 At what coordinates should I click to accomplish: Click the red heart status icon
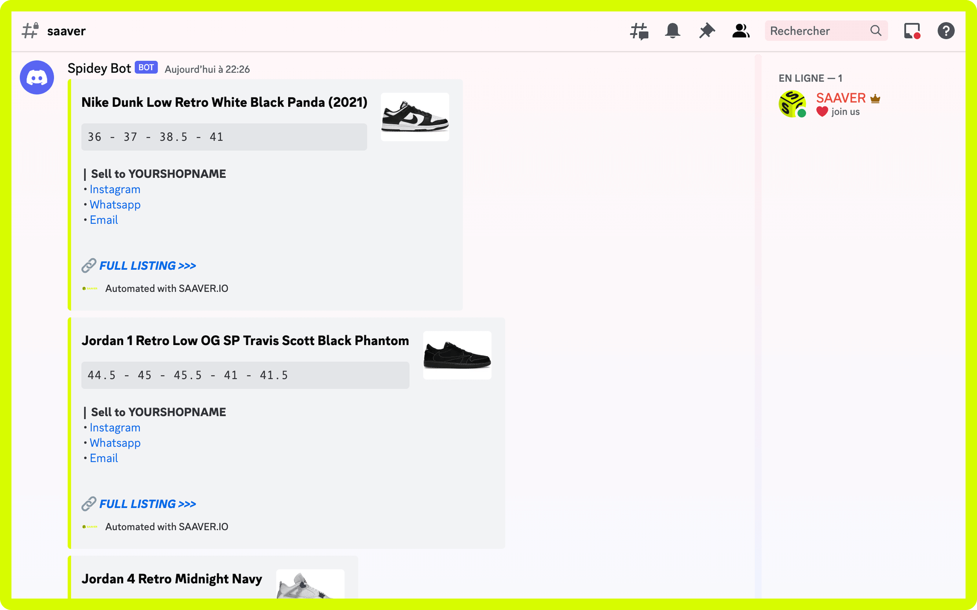pos(822,112)
